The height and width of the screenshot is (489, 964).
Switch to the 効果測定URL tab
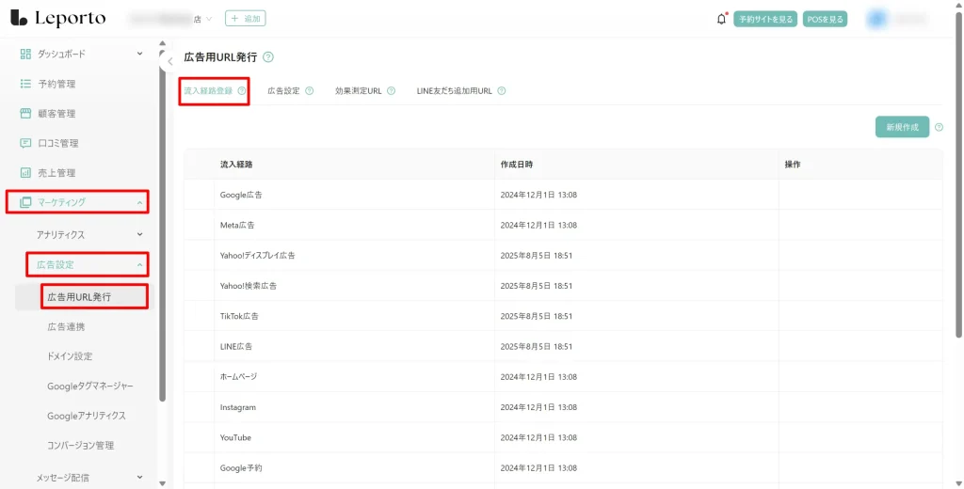pos(358,91)
